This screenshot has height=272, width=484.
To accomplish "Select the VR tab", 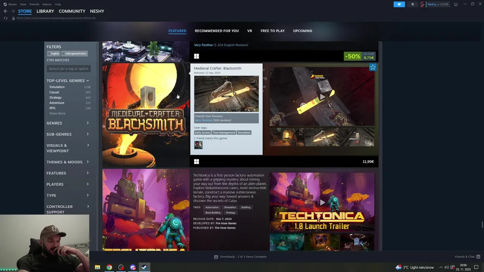I will 250,31.
